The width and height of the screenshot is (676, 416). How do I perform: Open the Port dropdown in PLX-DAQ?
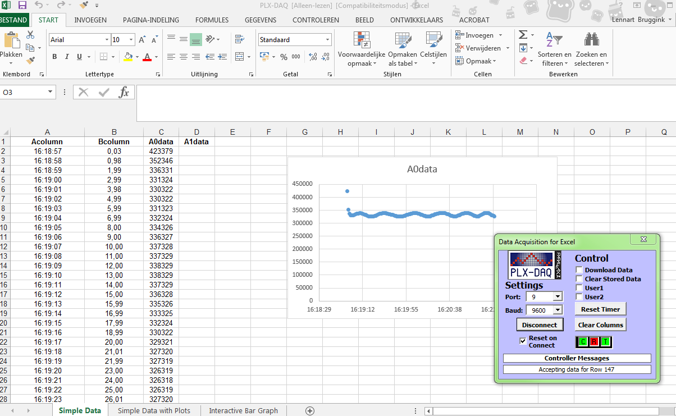(556, 296)
